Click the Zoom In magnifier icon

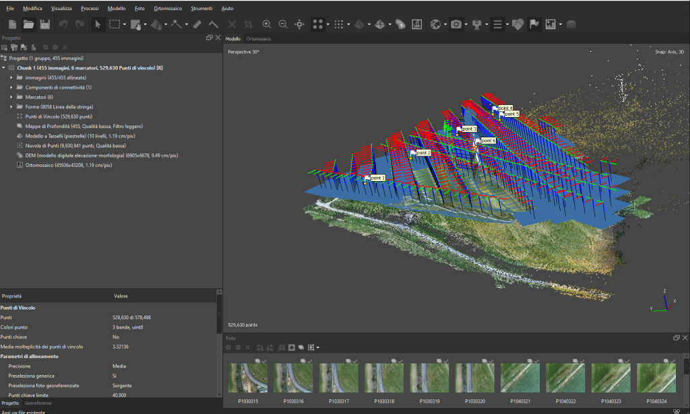(267, 25)
